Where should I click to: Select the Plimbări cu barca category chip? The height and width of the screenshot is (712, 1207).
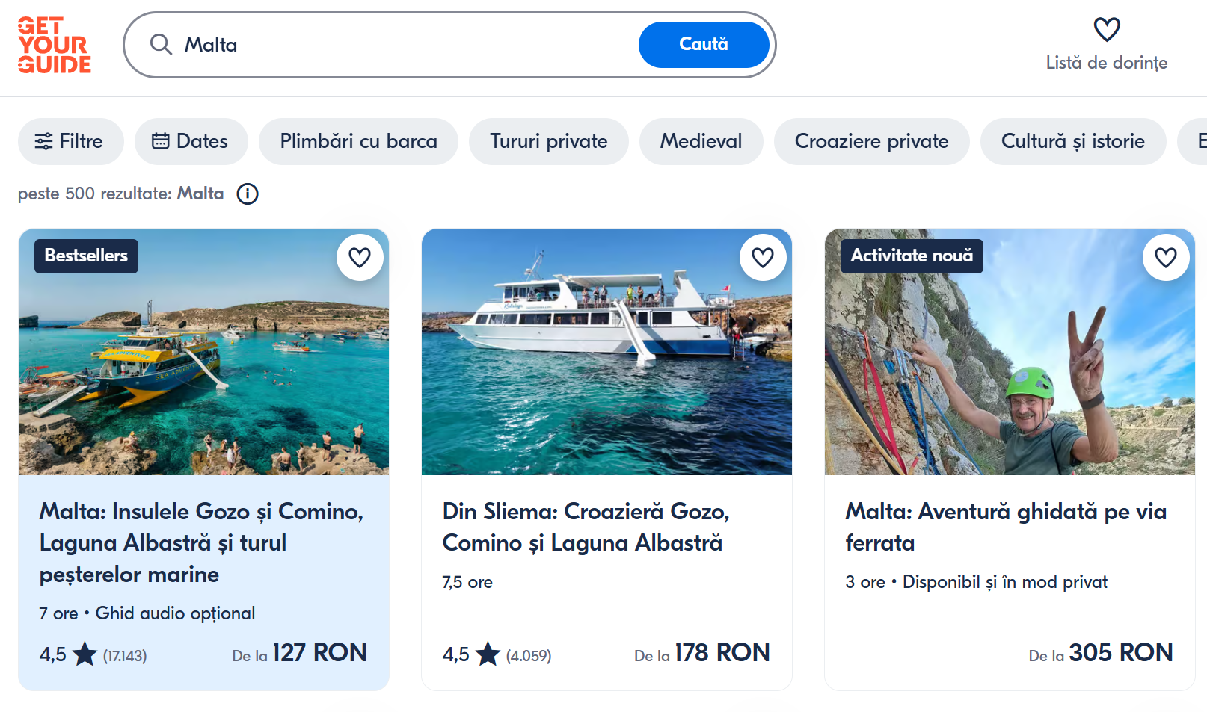(358, 141)
